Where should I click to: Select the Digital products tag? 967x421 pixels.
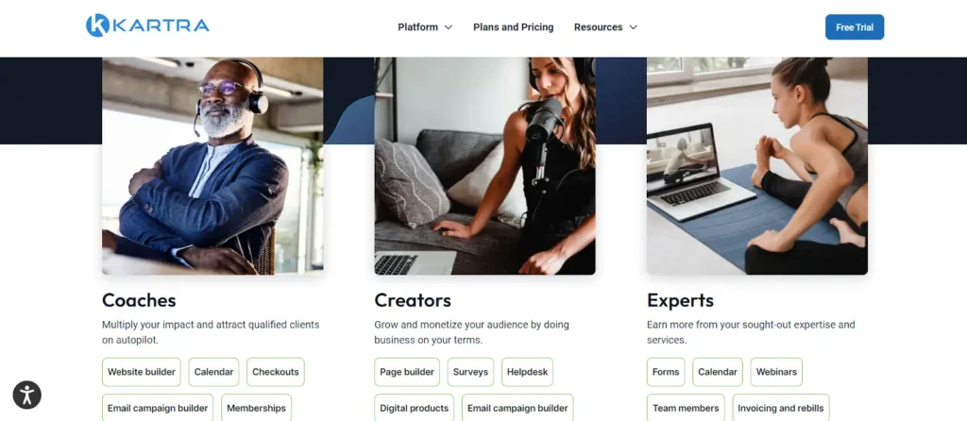[x=414, y=408]
